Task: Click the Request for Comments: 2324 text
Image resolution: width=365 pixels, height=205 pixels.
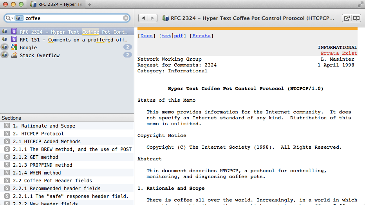Action: click(x=177, y=65)
